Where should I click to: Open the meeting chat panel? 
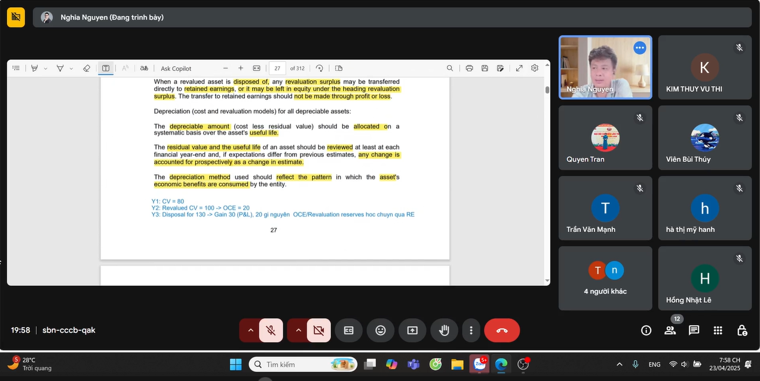694,330
